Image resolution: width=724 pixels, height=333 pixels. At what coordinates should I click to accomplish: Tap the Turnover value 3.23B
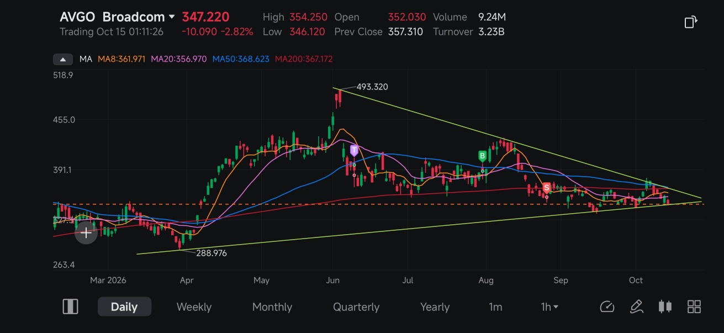point(492,31)
